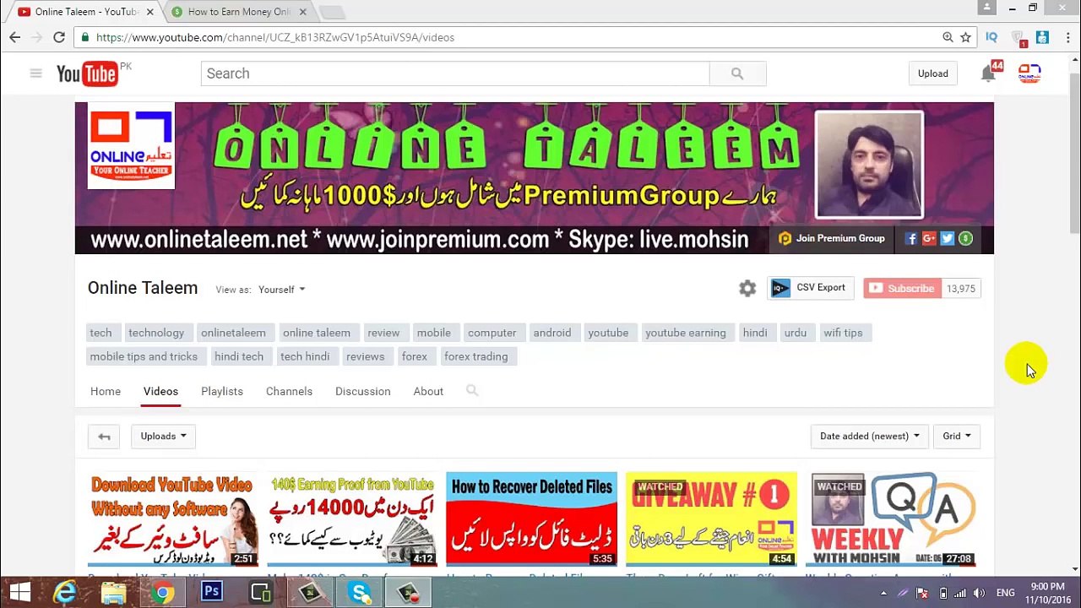Click the volume icon in system tray
Viewport: 1081px width, 608px height.
pyautogui.click(x=980, y=593)
